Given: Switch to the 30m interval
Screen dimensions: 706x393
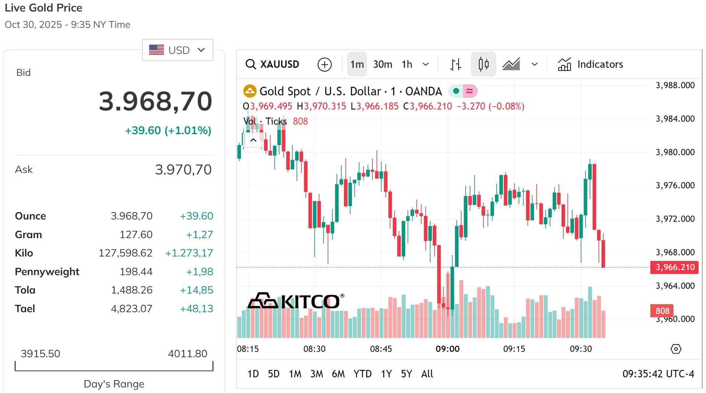Looking at the screenshot, I should coord(382,64).
